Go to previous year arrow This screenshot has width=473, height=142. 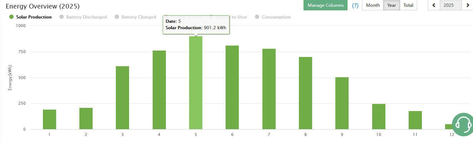click(x=434, y=5)
